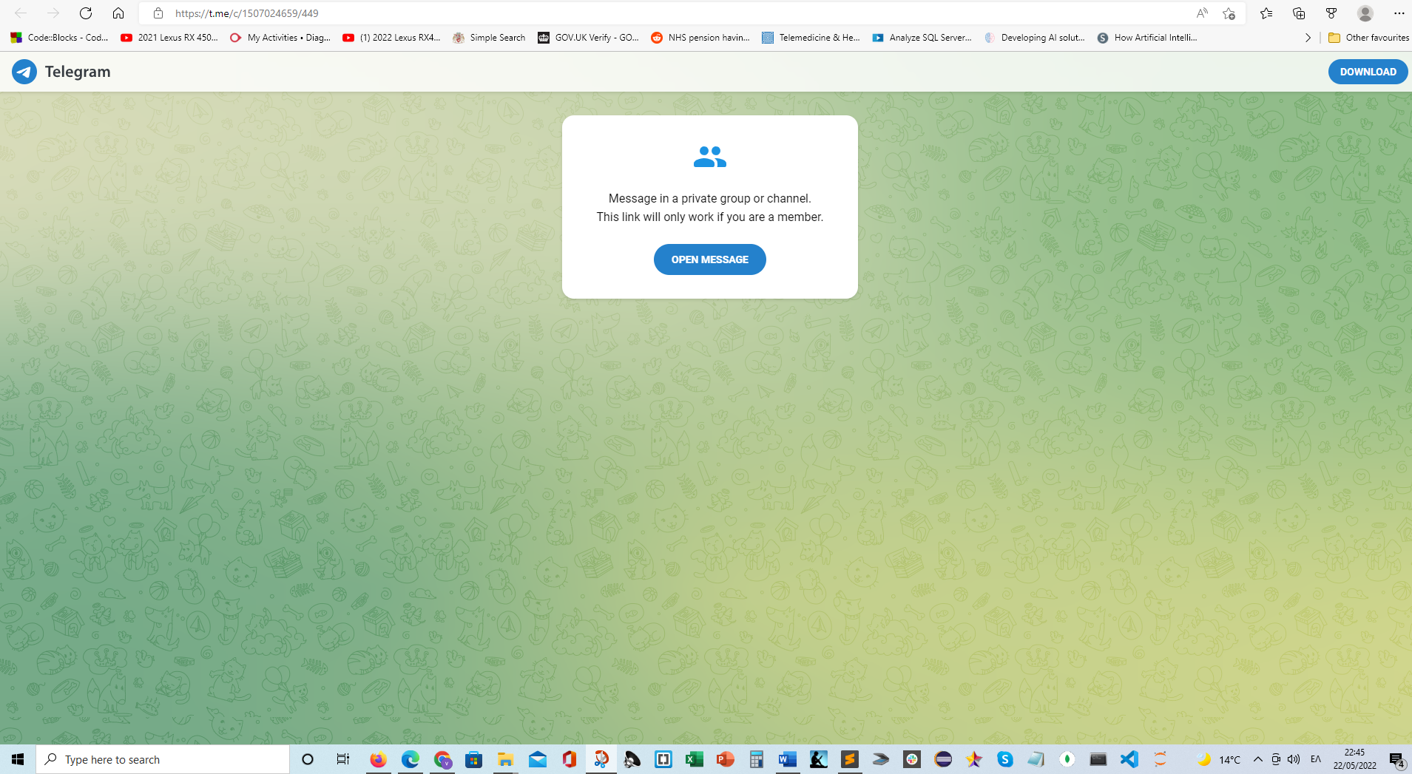Open the How Artificial Intelli... bookmark
This screenshot has height=774, width=1412.
[1147, 38]
